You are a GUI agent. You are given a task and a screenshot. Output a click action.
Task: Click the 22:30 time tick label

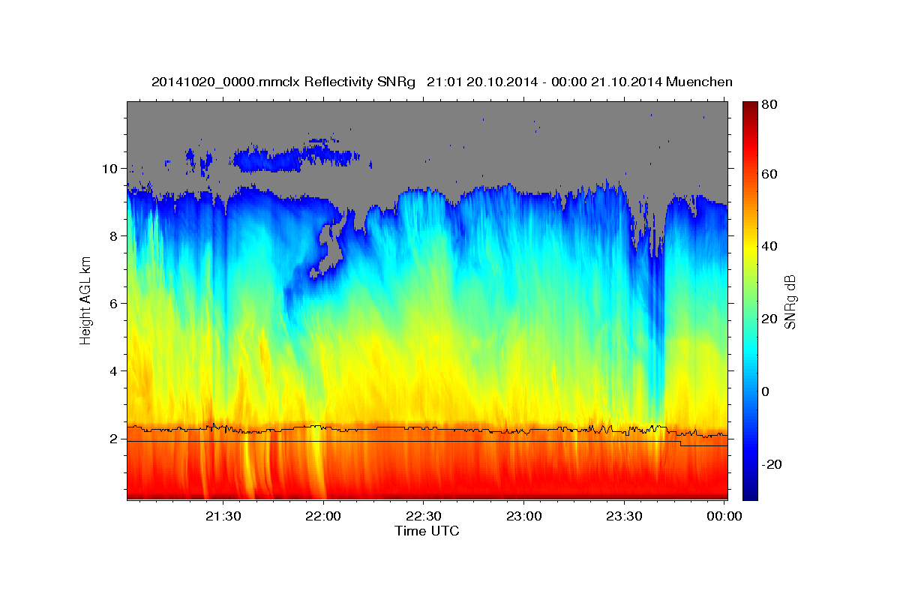[424, 516]
